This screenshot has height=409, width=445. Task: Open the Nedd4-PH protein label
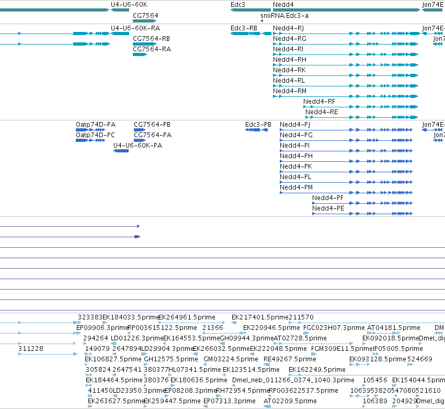tap(296, 156)
